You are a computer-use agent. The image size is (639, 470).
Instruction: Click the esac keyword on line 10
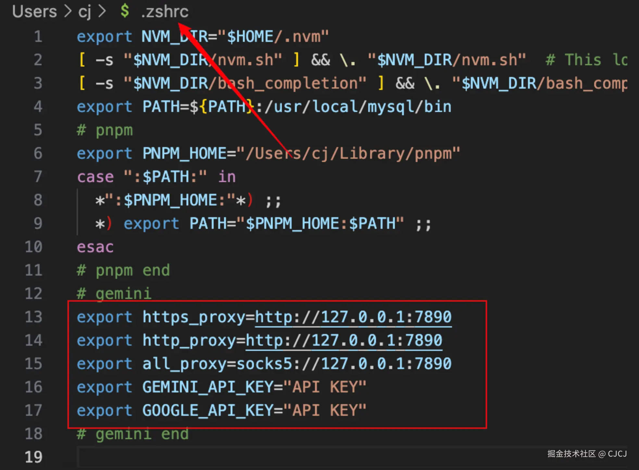click(x=95, y=247)
